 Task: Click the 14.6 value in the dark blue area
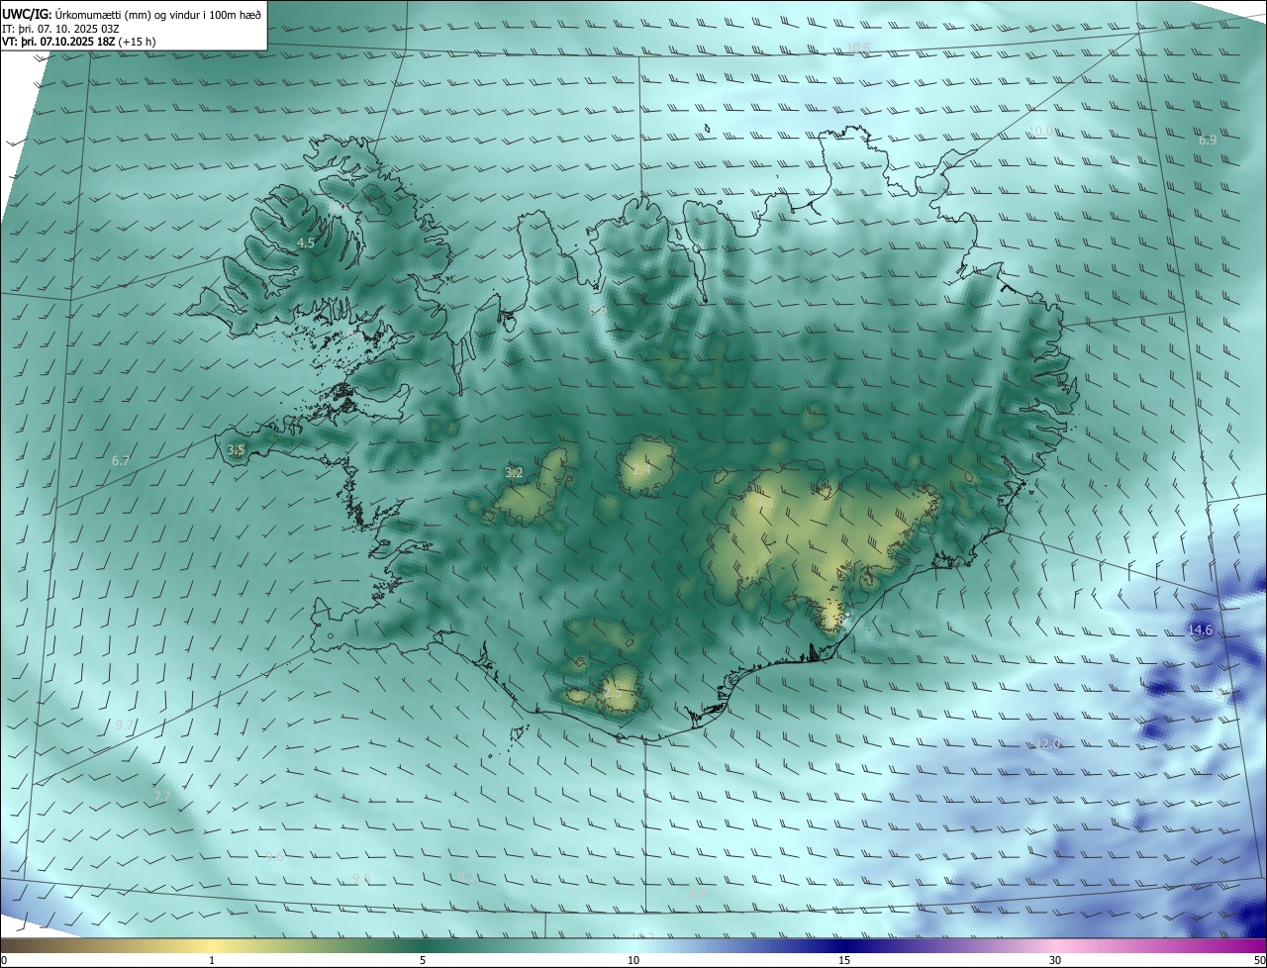coord(1200,629)
